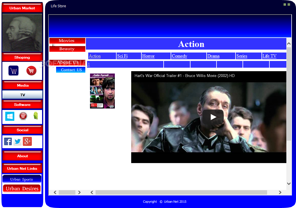Select the Movies menu item
The width and height of the screenshot is (296, 208).
(67, 41)
